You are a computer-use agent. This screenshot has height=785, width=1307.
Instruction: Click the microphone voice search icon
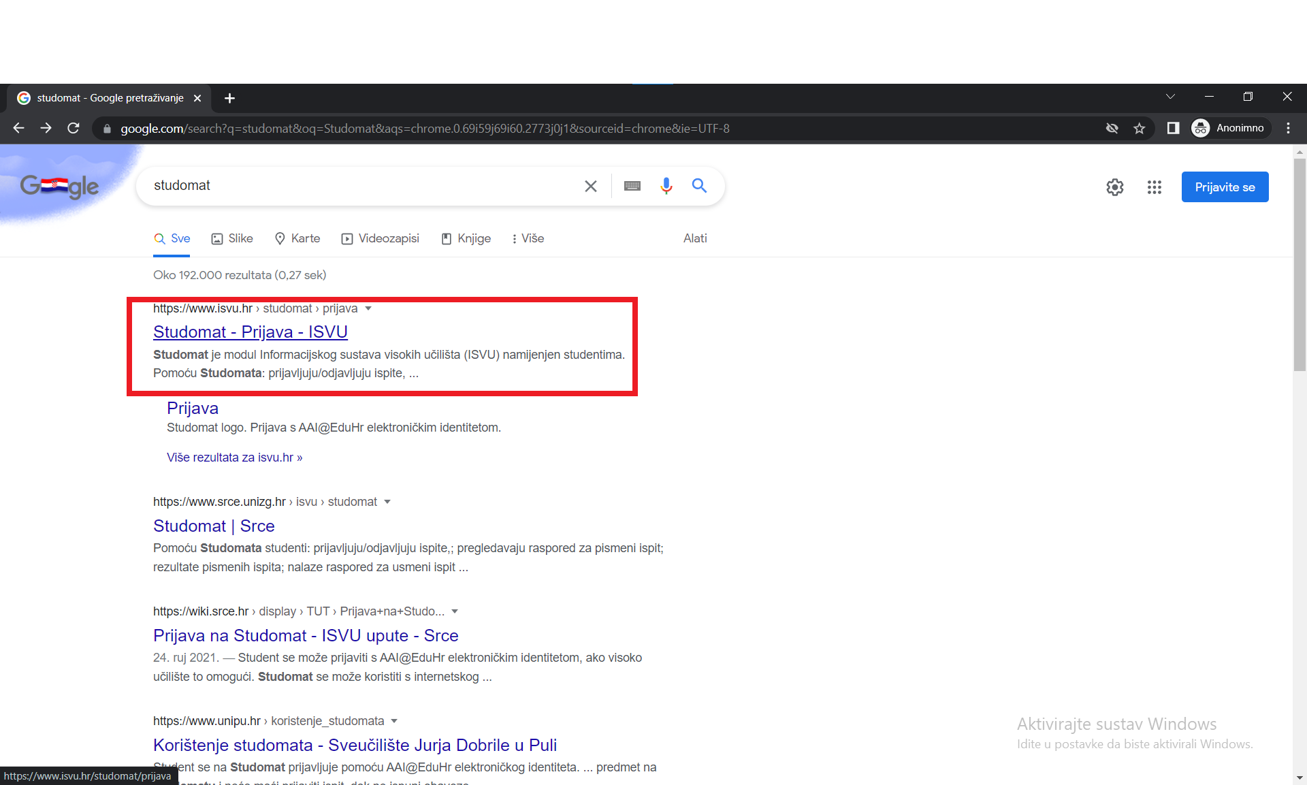coord(666,186)
